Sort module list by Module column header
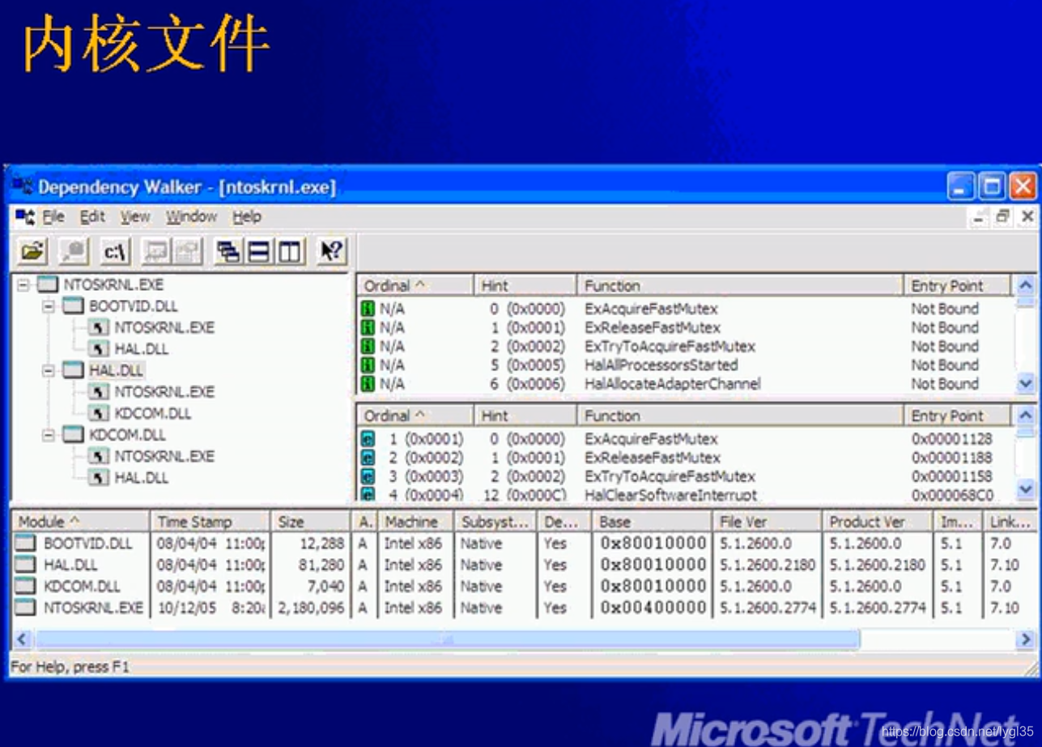Image resolution: width=1042 pixels, height=747 pixels. coord(80,522)
